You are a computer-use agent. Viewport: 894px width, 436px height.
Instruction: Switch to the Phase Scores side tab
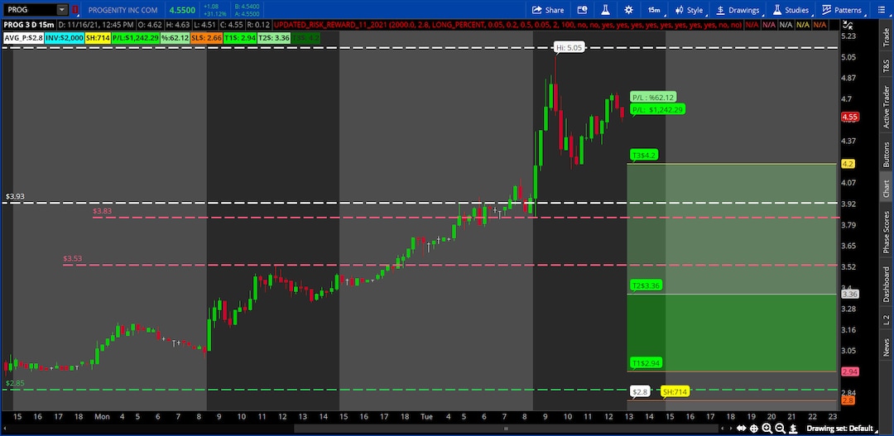pos(886,232)
